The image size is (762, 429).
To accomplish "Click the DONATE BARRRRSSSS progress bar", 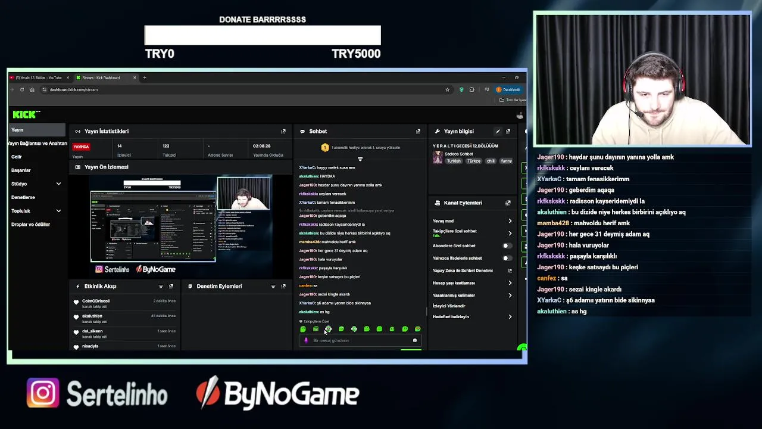I will [263, 35].
